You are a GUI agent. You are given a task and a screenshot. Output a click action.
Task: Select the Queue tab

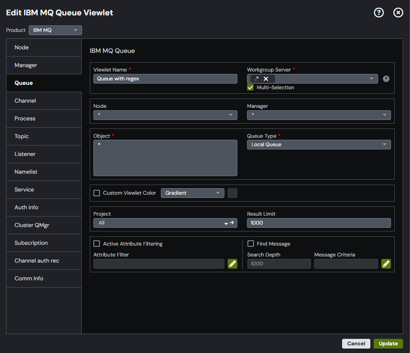coord(44,83)
